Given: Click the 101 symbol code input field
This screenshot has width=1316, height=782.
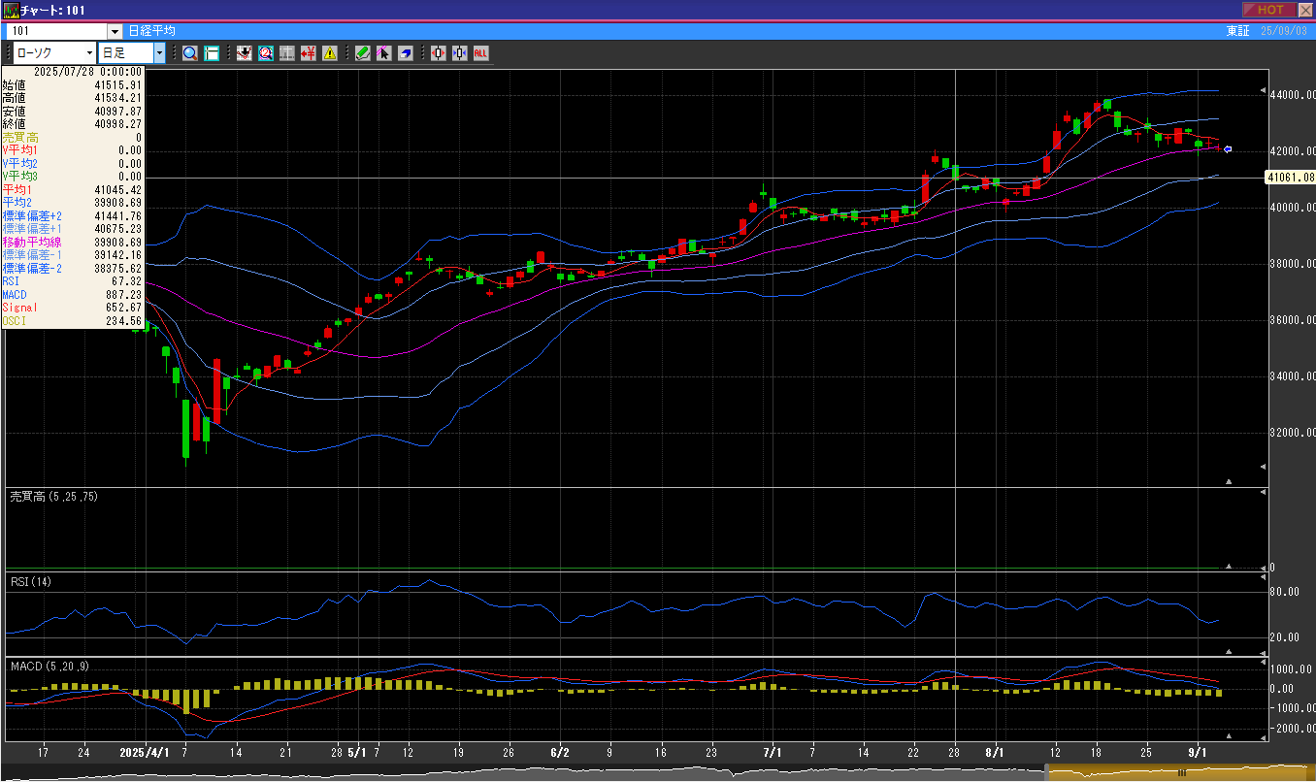Looking at the screenshot, I should 56,31.
